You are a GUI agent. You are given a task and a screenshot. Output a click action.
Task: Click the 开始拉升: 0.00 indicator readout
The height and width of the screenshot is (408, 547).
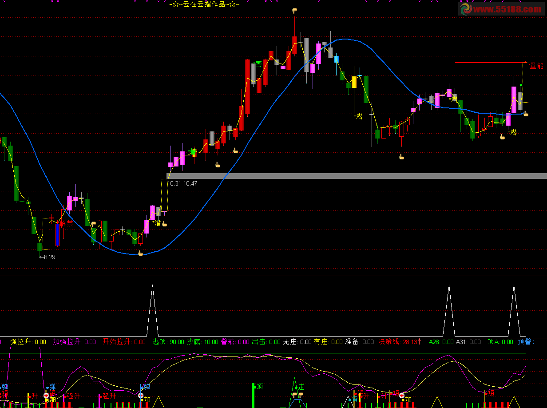[x=124, y=342]
